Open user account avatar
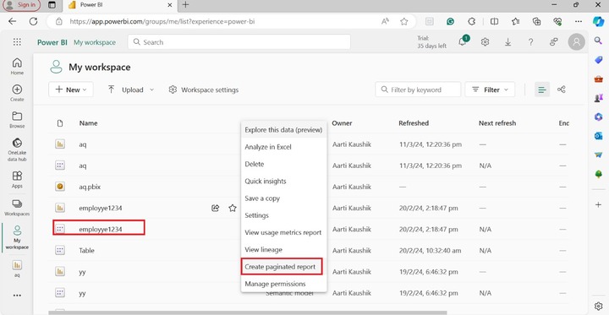609x315 pixels. click(x=576, y=42)
